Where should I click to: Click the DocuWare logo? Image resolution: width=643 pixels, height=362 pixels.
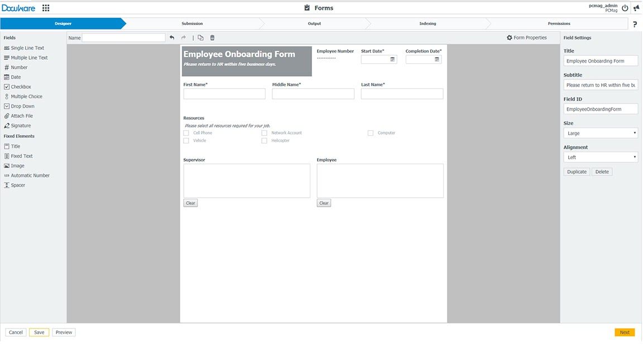point(18,8)
